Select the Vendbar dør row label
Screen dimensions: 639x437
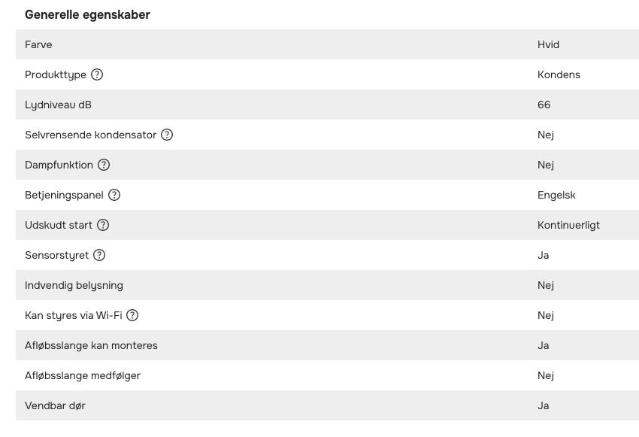(55, 405)
